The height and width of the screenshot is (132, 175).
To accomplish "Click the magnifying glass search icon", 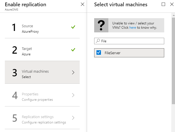I will pyautogui.click(x=98, y=41).
